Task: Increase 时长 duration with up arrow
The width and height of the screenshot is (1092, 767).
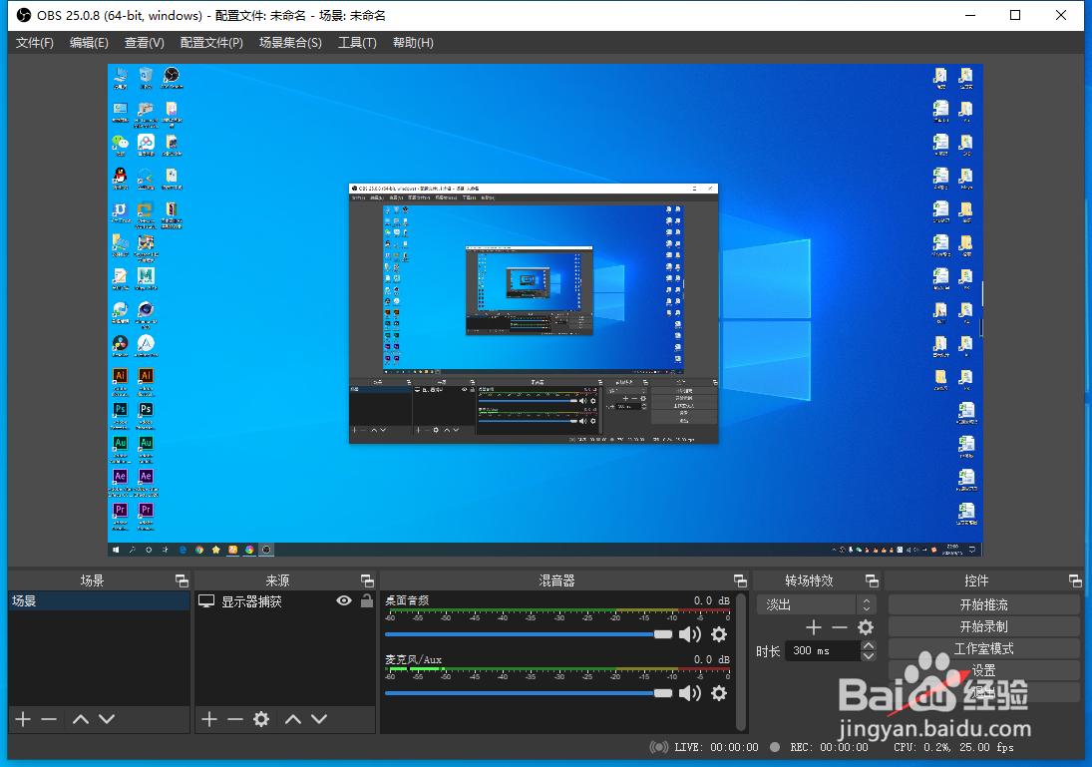Action: (868, 645)
